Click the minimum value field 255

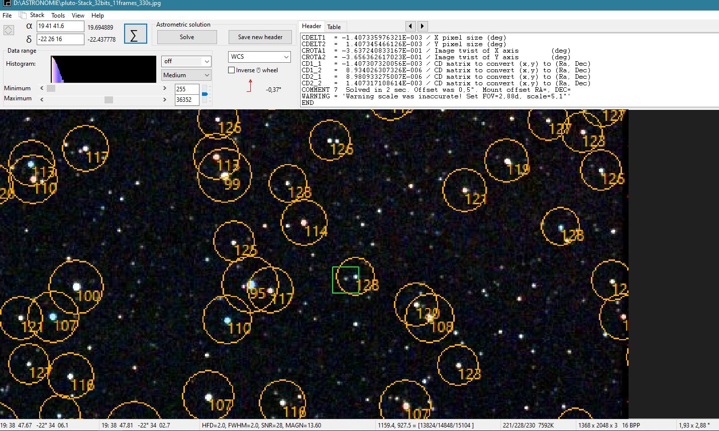(x=187, y=89)
